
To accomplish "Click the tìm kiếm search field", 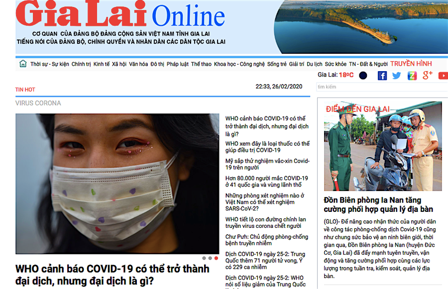I will pyautogui.click(x=382, y=87).
